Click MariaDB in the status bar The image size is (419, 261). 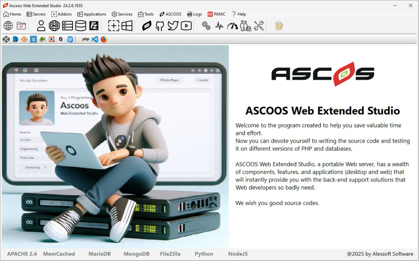[100, 254]
